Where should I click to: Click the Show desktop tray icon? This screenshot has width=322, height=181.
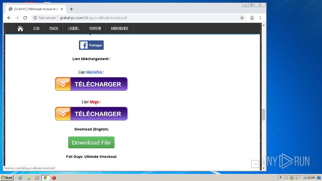(x=319, y=178)
